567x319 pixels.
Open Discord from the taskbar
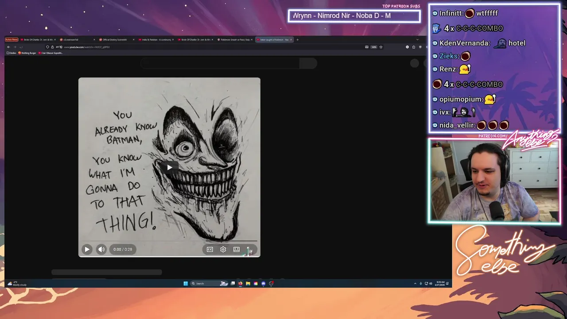[263, 284]
